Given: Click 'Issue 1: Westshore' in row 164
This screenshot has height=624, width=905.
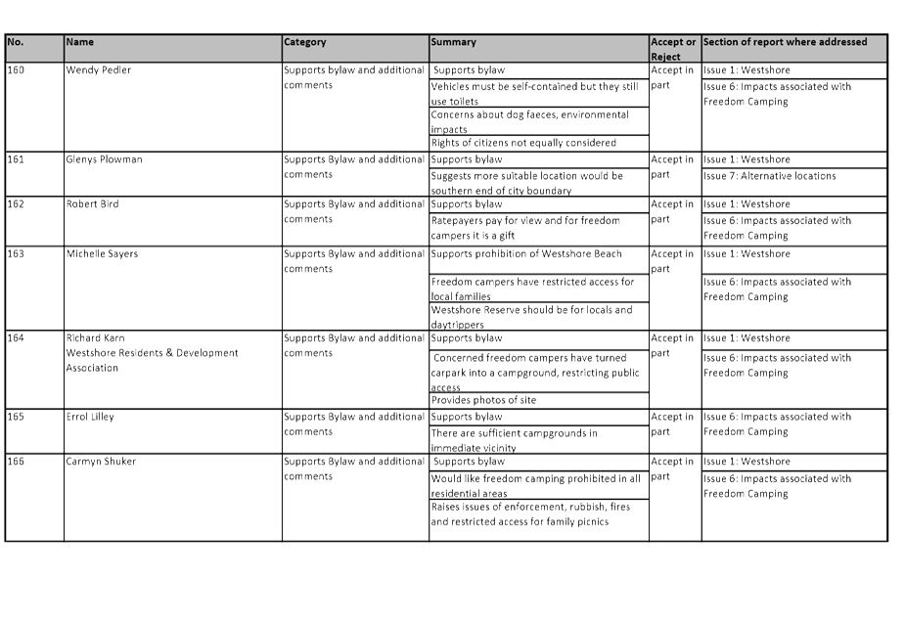Looking at the screenshot, I should (x=794, y=340).
